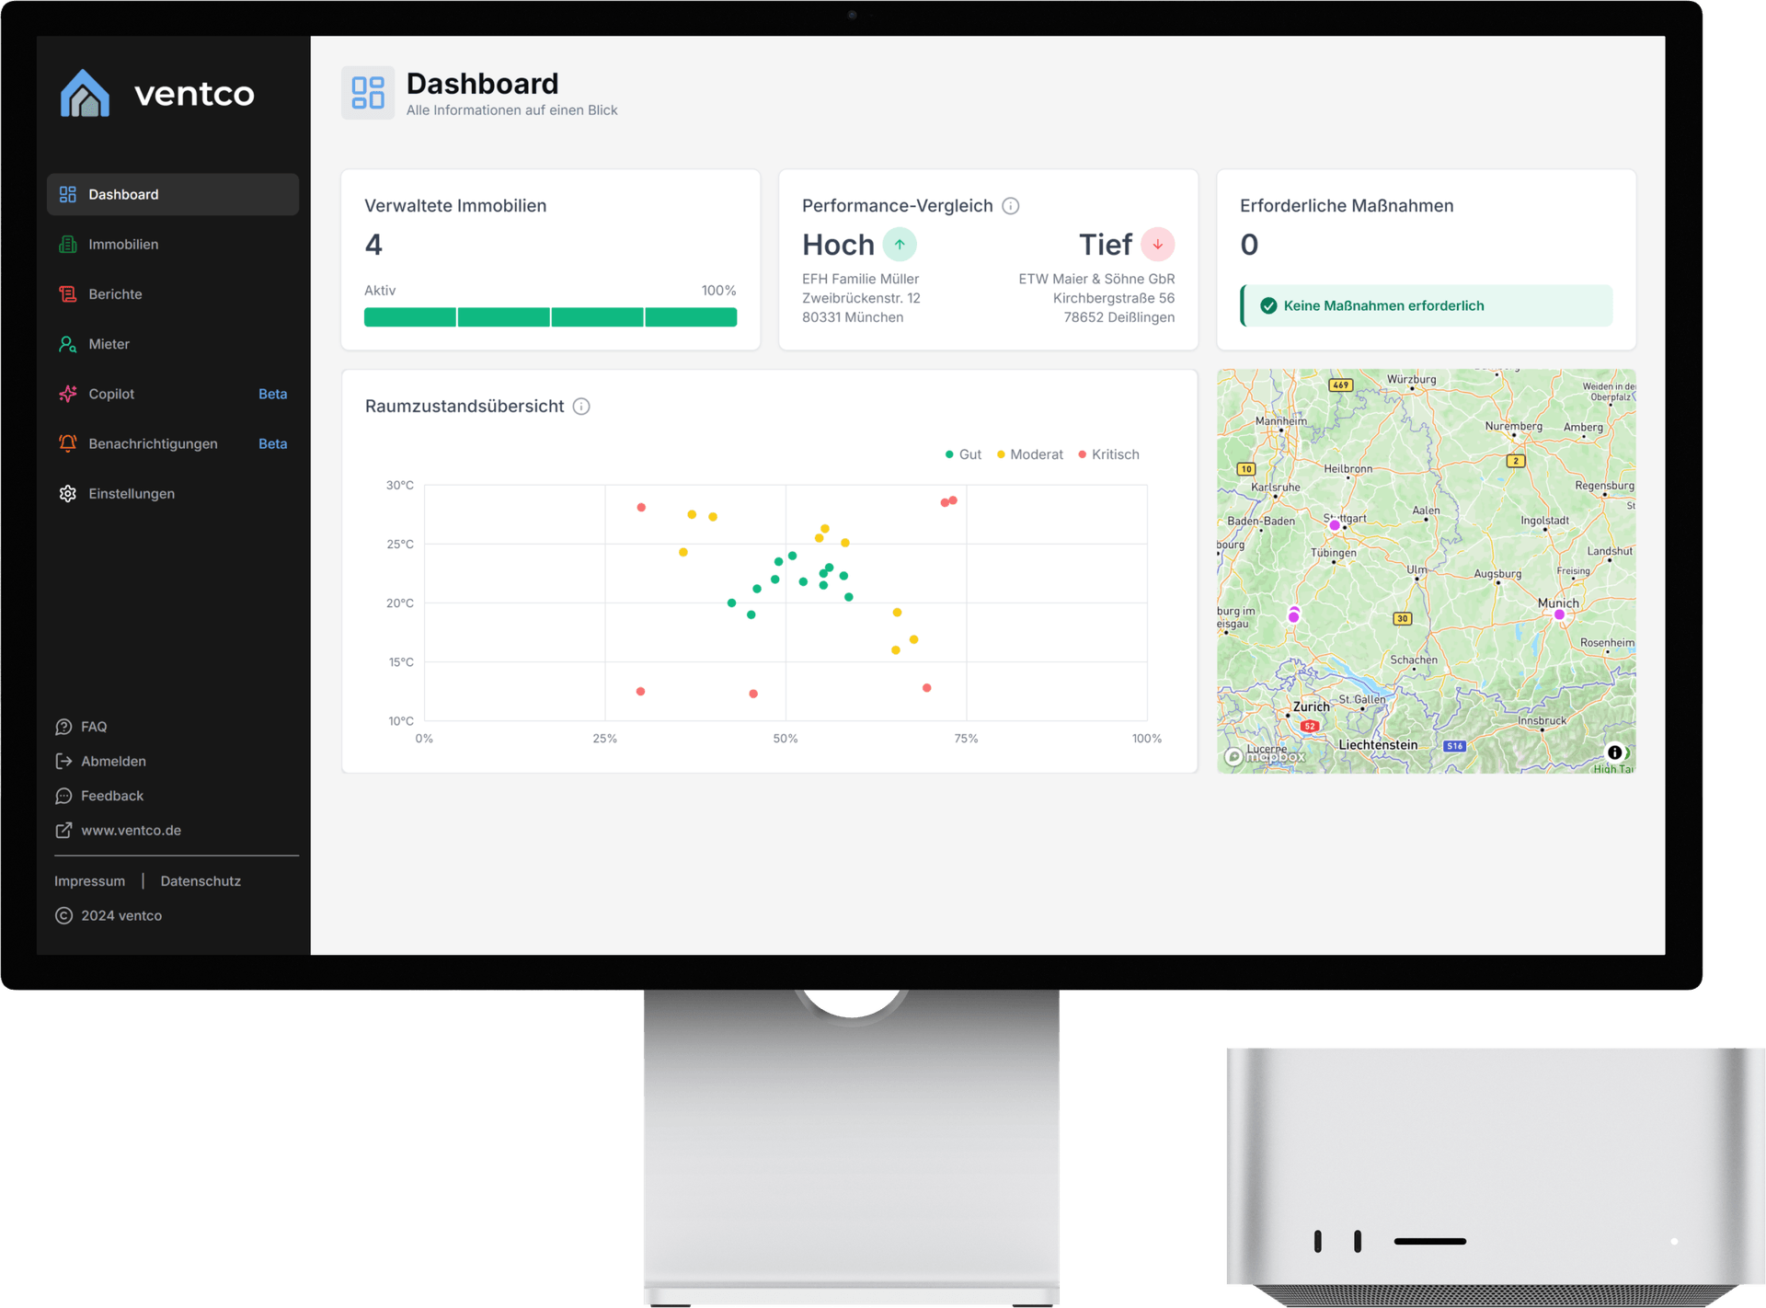Open the Raumzustandsübersicht info tooltip
This screenshot has width=1766, height=1308.
(x=581, y=407)
